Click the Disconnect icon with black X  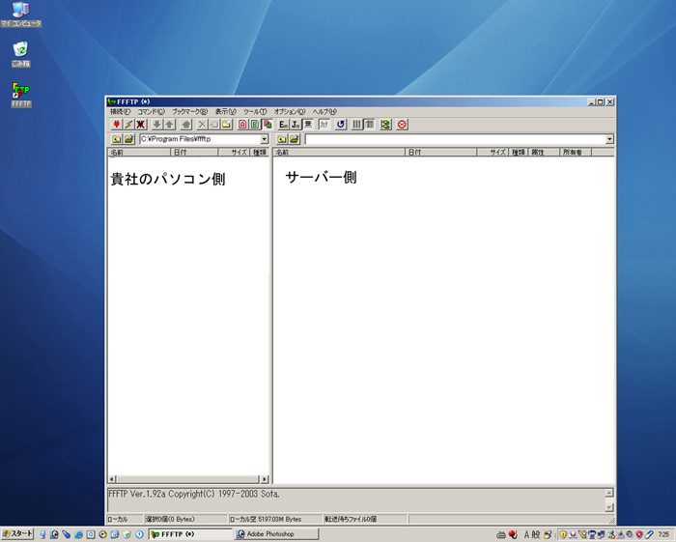[x=141, y=125]
